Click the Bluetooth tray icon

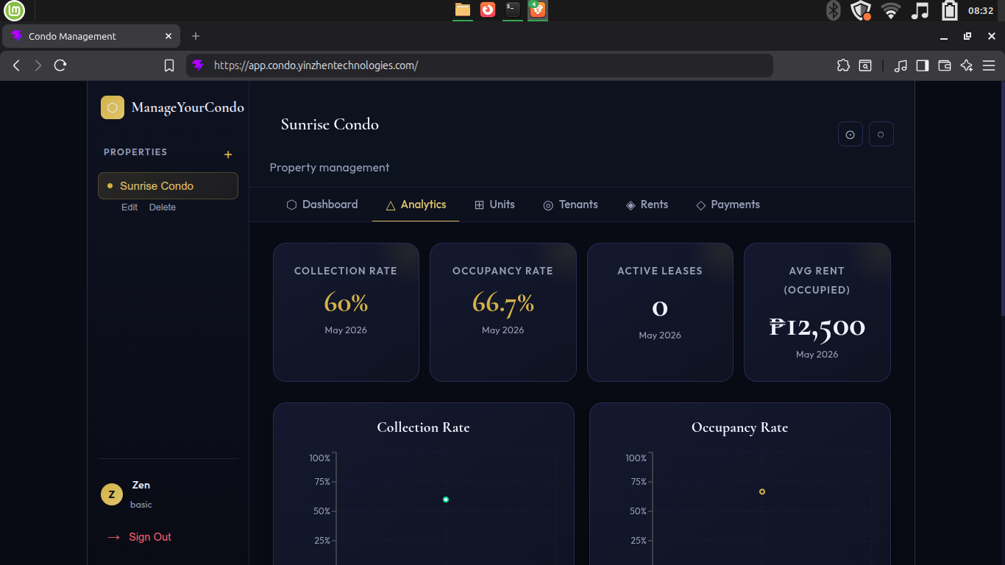(x=833, y=10)
